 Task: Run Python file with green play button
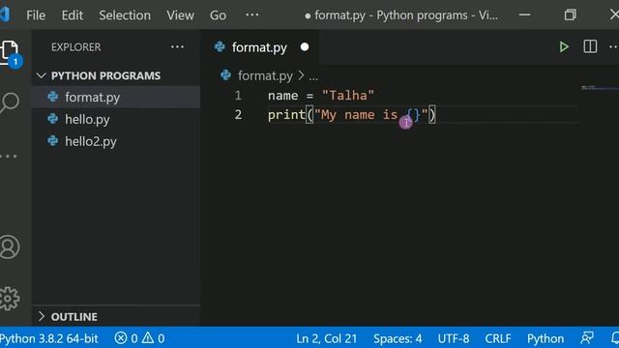click(x=564, y=47)
